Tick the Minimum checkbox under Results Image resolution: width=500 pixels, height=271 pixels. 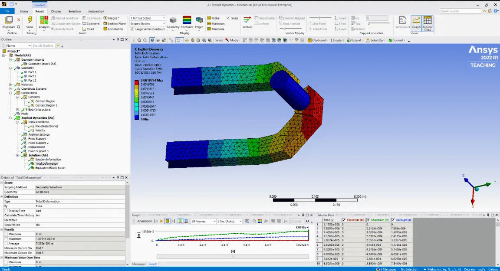coord(6,234)
